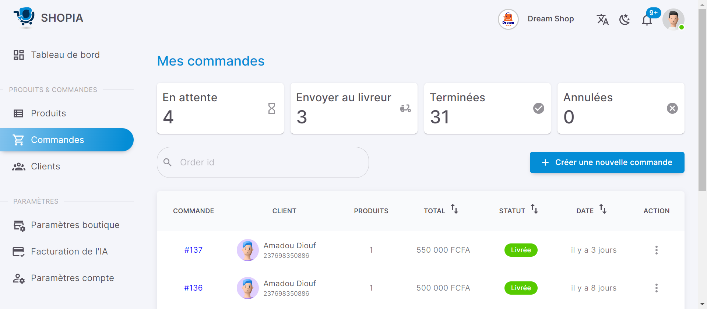Click the SHOPIA logo icon

coord(24,17)
